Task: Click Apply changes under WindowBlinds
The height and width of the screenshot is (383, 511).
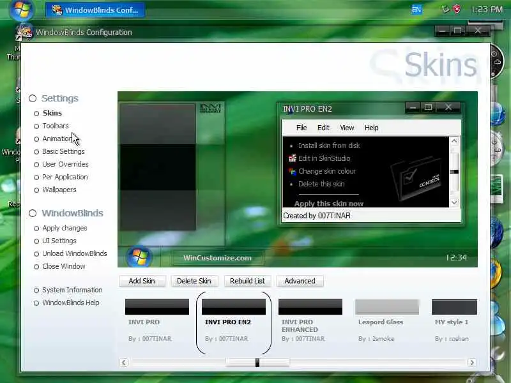Action: pyautogui.click(x=65, y=228)
